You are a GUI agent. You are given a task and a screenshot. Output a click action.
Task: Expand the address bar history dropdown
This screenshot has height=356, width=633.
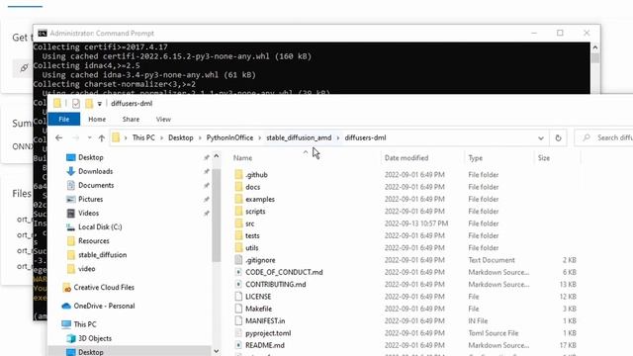[x=541, y=138]
